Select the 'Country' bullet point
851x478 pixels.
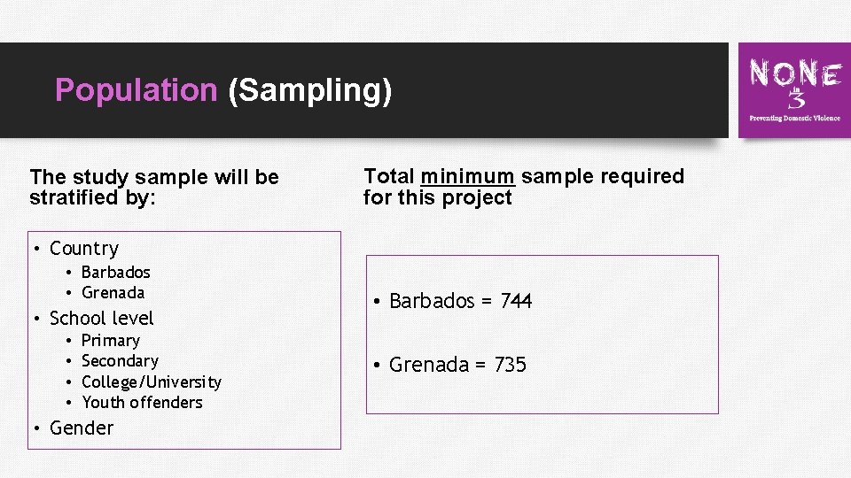pyautogui.click(x=83, y=249)
